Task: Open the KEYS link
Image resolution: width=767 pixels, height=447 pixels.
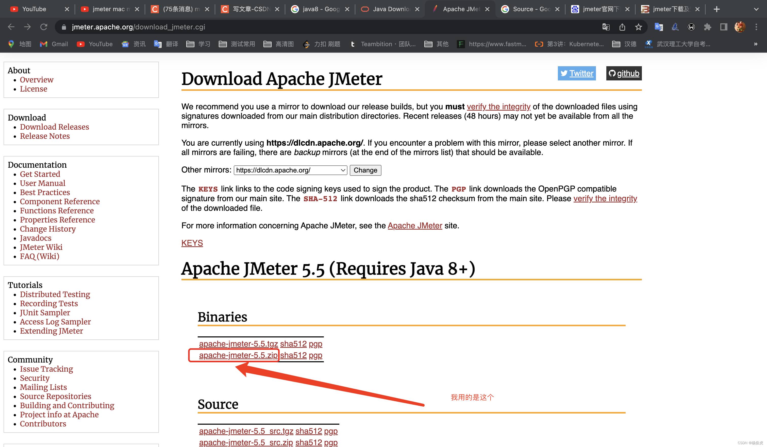Action: point(192,243)
